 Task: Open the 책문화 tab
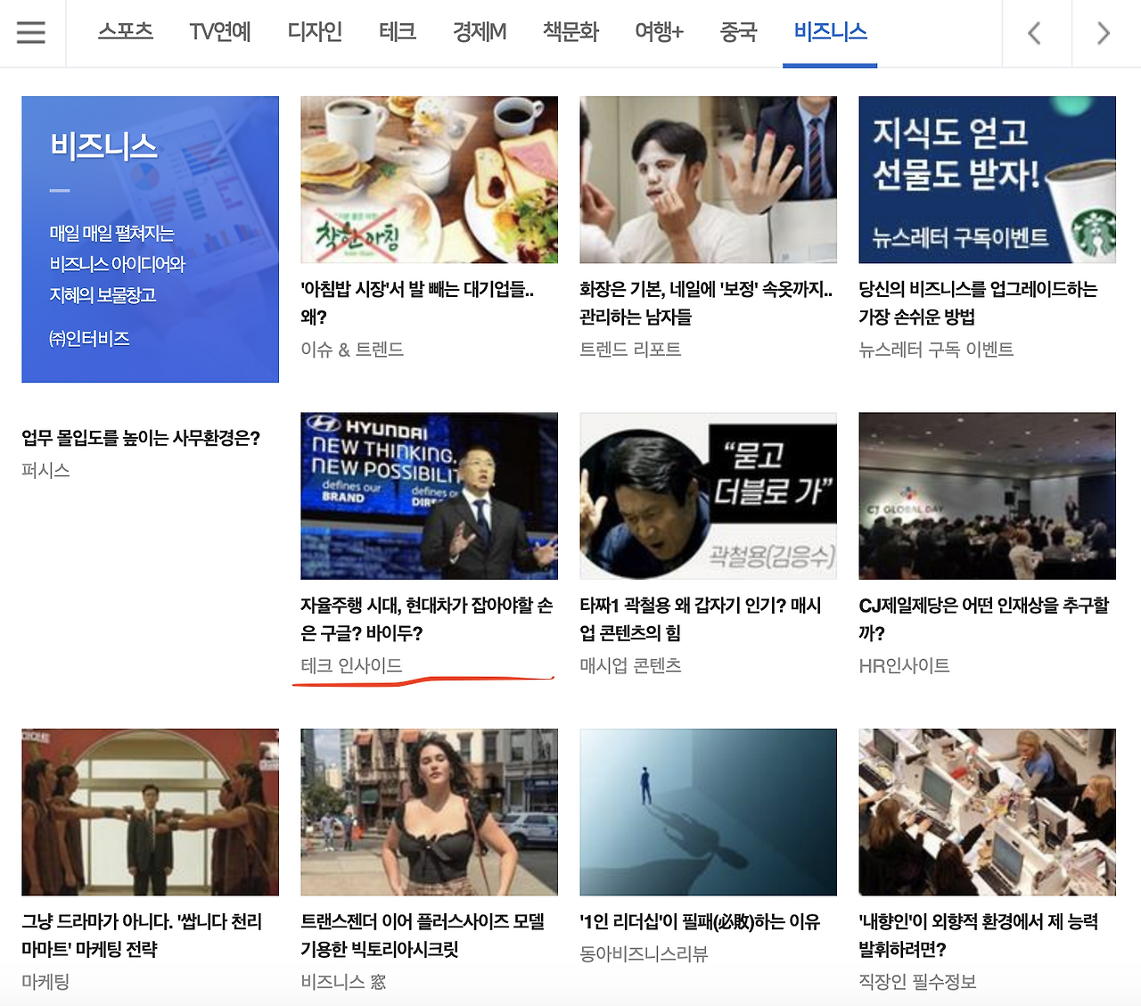pos(570,31)
